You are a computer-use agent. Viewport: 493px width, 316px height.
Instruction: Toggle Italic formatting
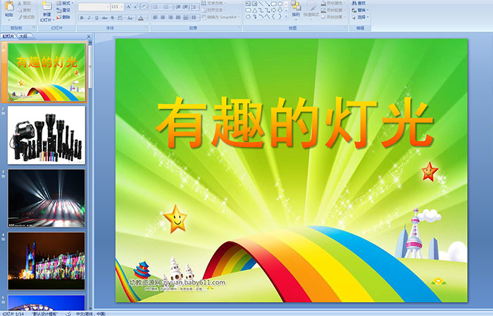[89, 18]
